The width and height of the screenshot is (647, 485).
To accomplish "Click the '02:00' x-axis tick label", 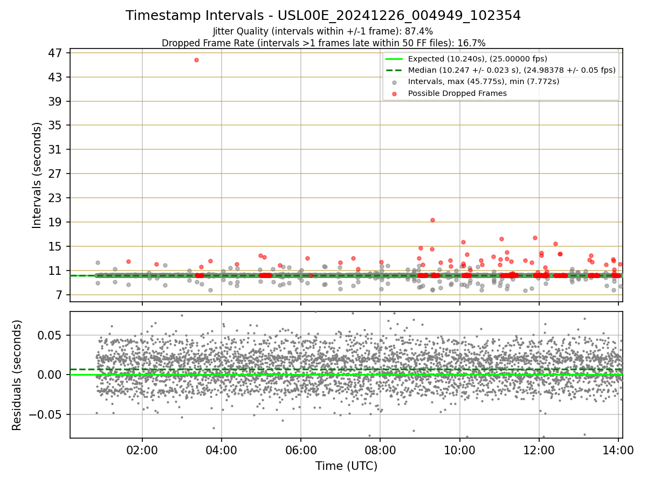I will coord(142,449).
